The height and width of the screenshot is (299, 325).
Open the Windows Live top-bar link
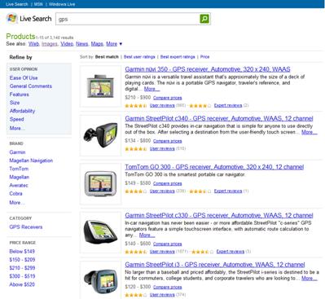(62, 4)
